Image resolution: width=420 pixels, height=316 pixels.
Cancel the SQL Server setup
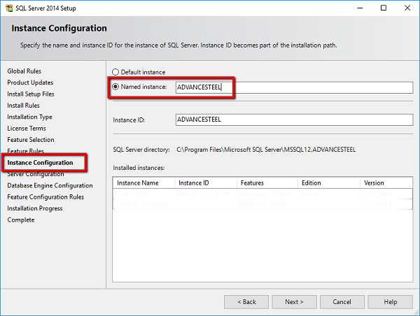click(x=342, y=302)
